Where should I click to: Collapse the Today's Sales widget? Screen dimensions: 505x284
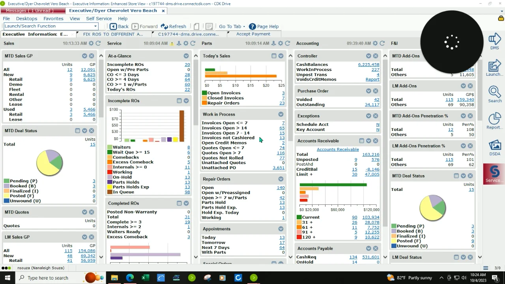tap(281, 56)
